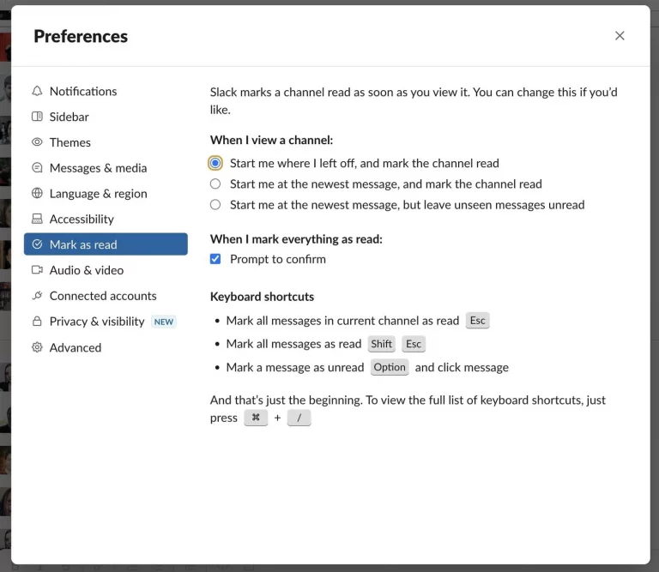Click the Sidebar layout icon
This screenshot has width=659, height=572.
click(x=37, y=117)
